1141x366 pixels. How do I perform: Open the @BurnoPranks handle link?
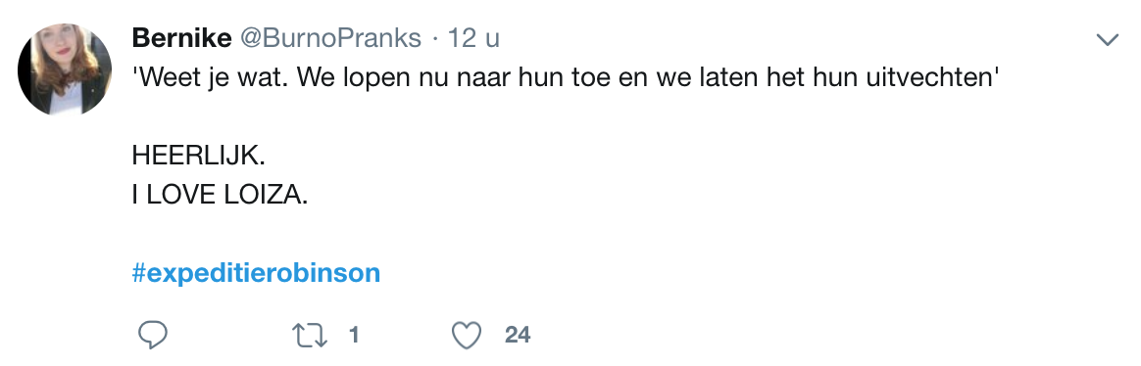coord(330,38)
